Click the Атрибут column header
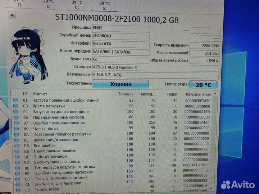Image resolution: width=259 pixels, height=194 pixels. pos(40,93)
